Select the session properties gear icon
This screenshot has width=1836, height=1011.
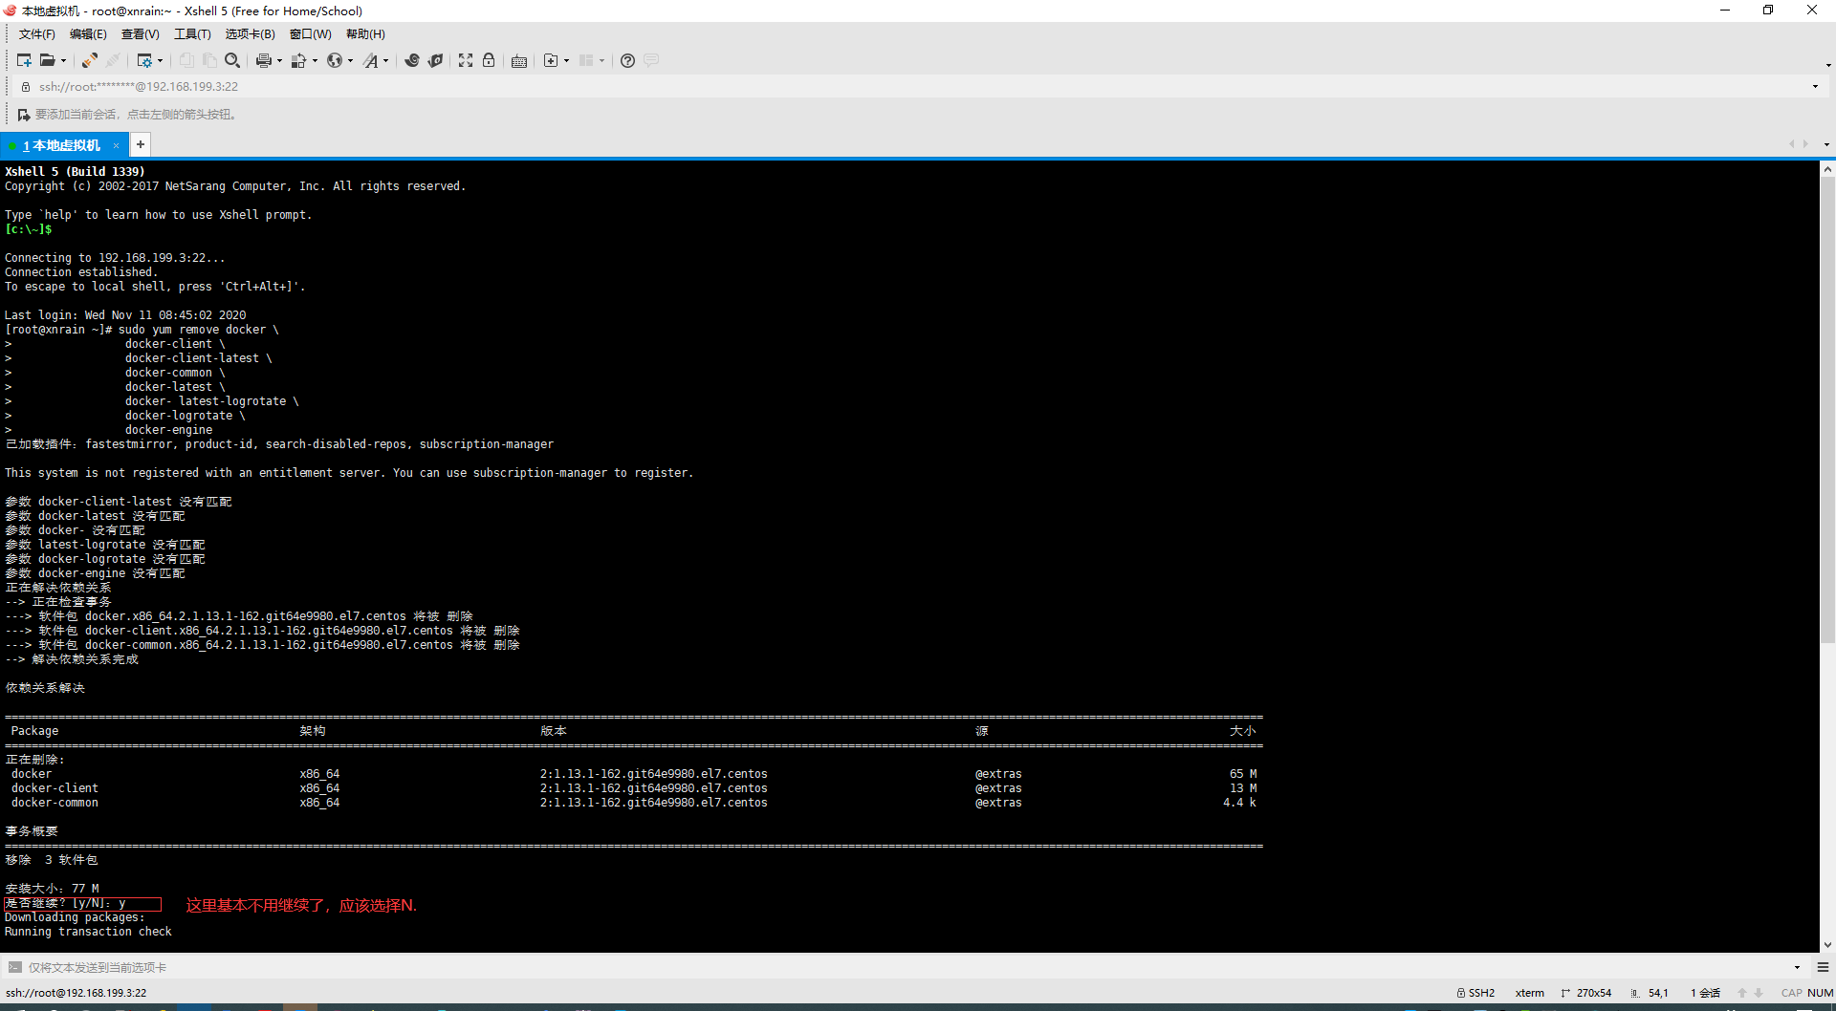point(146,60)
